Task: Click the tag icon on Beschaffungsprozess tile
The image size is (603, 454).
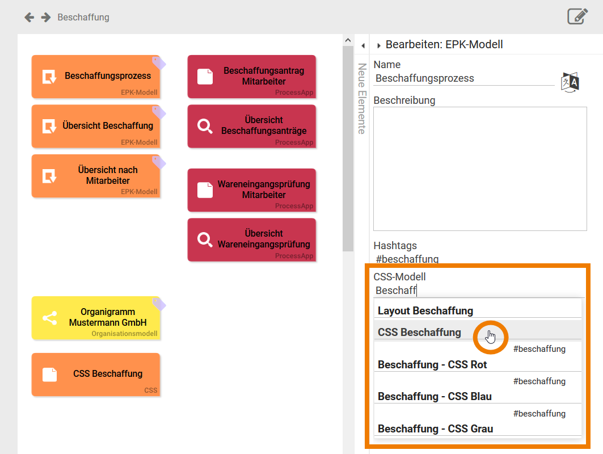Action: click(x=157, y=62)
